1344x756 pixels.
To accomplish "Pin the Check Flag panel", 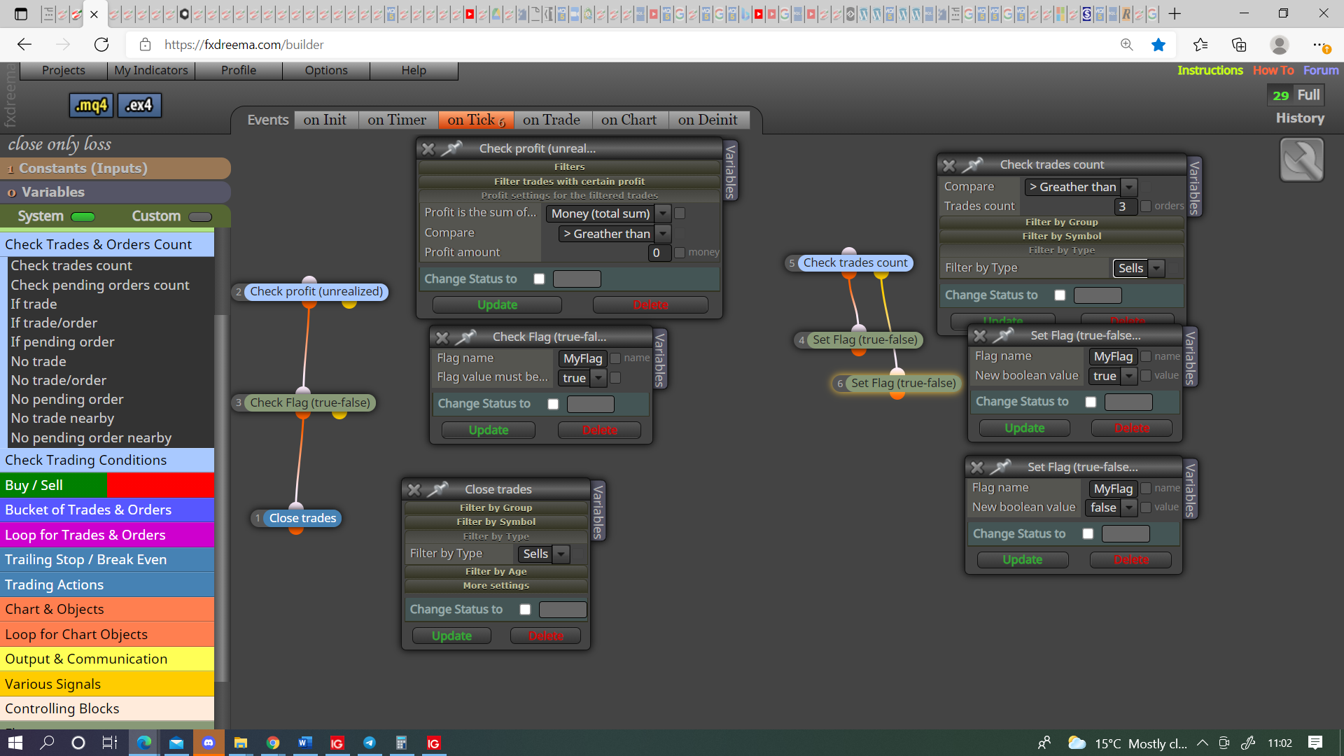I will point(465,337).
